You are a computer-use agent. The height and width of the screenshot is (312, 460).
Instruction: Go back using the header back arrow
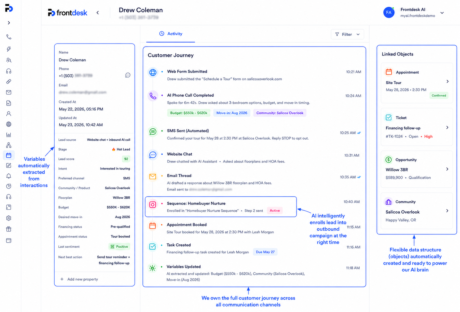98,13
